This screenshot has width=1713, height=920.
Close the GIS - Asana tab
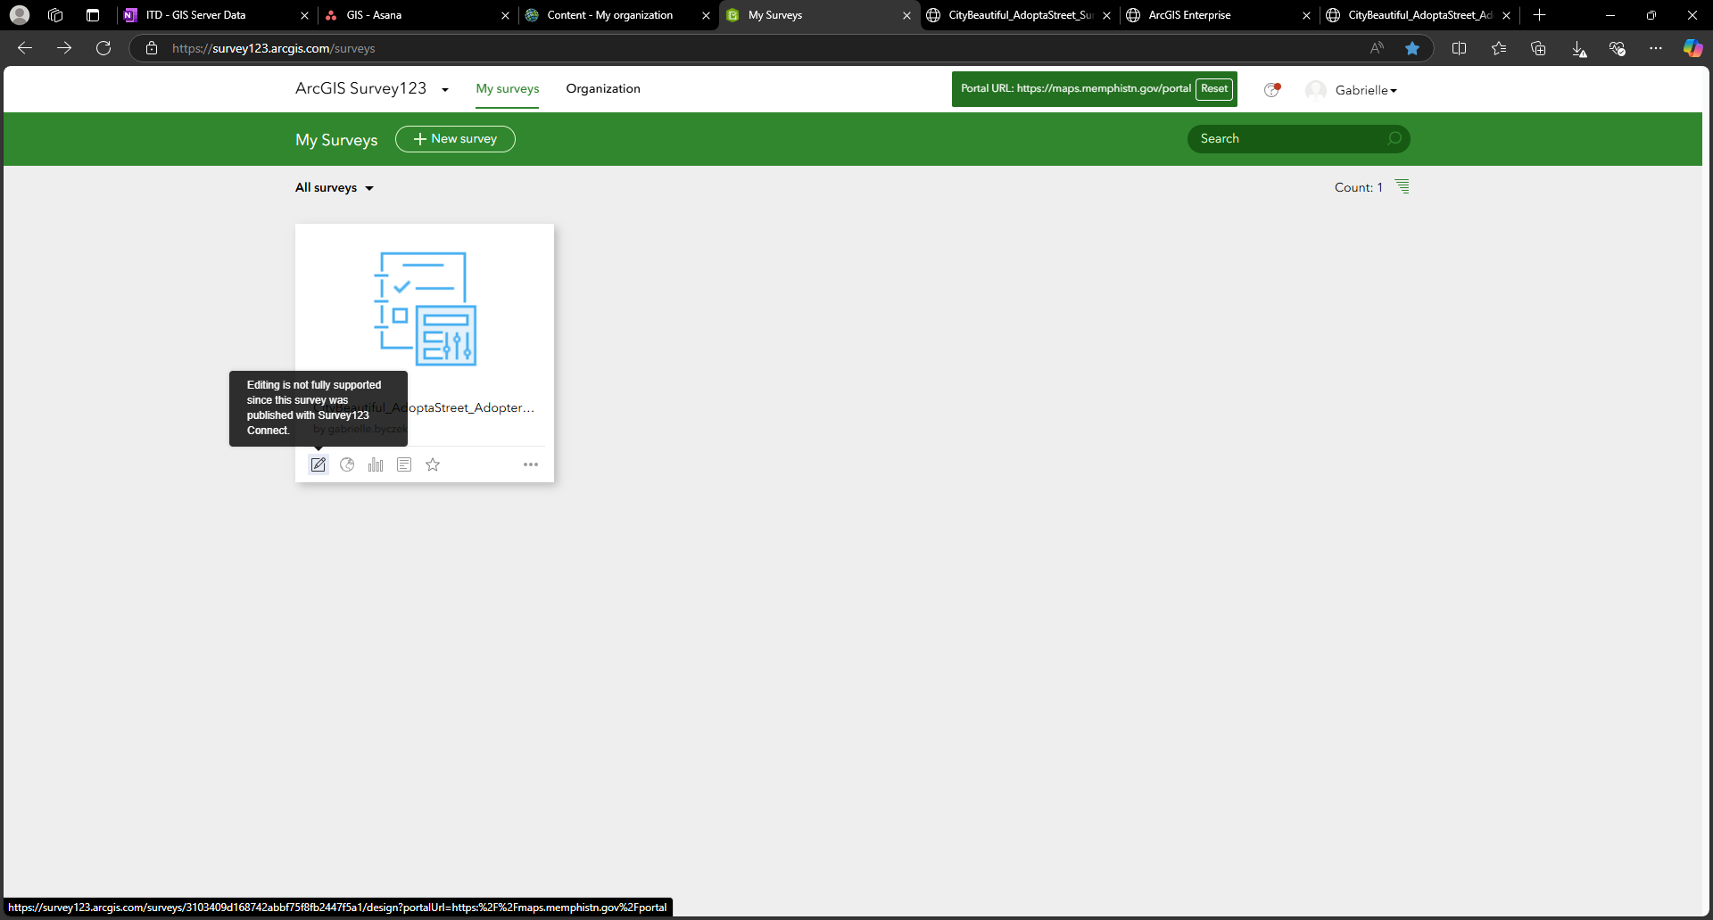coord(505,15)
